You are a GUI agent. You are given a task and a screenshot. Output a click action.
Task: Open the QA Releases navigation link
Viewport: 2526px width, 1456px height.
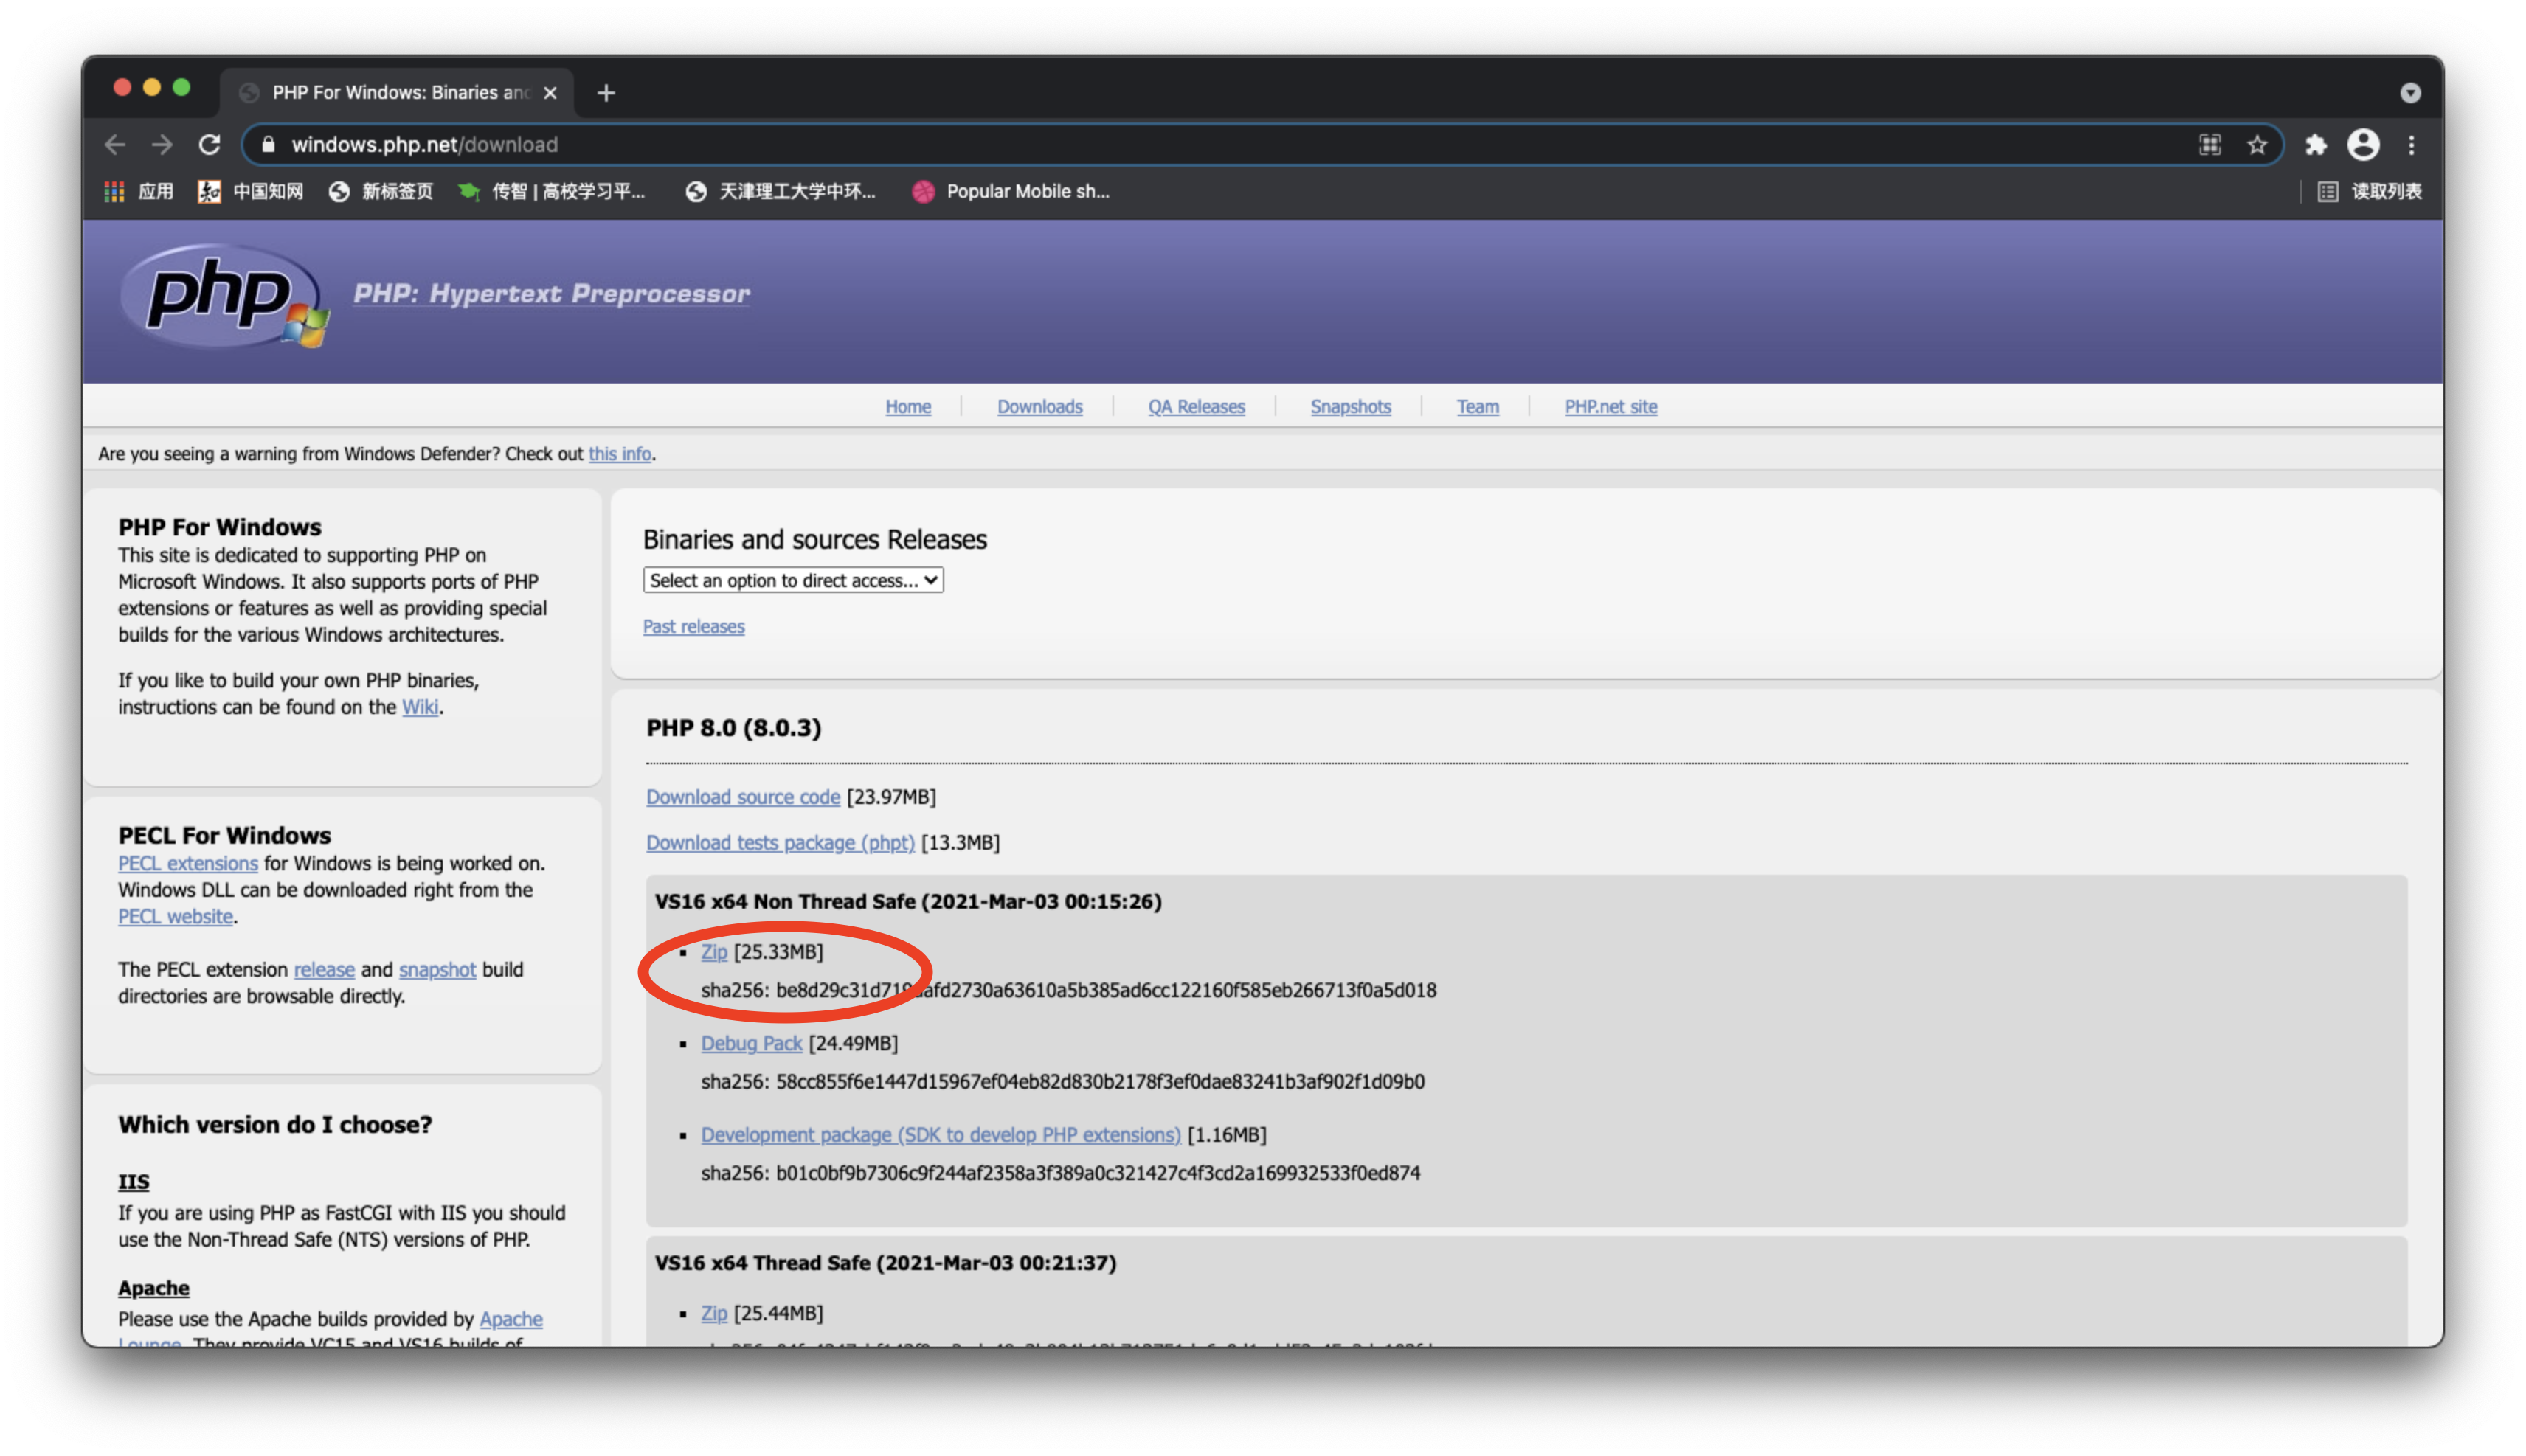(x=1196, y=407)
